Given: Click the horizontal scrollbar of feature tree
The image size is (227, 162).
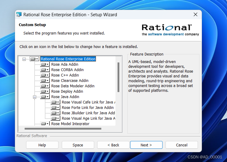Looking at the screenshot, I should [x=63, y=129].
